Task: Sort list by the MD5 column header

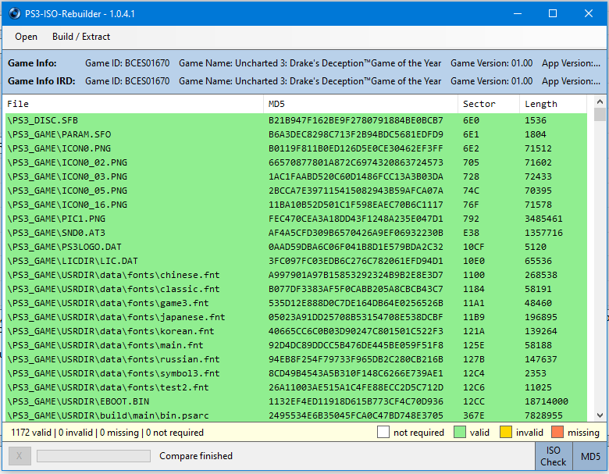Action: [361, 104]
